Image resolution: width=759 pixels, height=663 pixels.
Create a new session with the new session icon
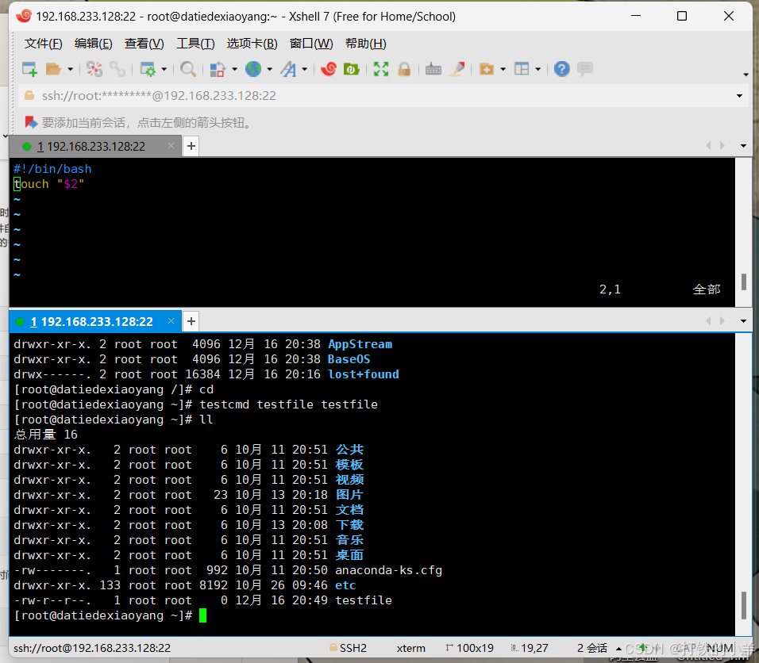click(x=29, y=69)
